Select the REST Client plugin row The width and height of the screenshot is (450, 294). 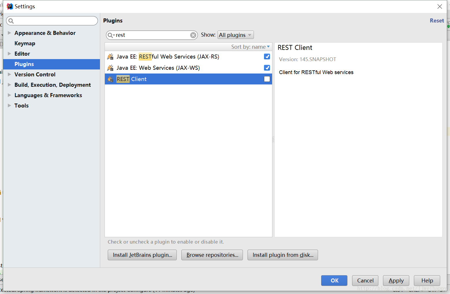point(188,79)
